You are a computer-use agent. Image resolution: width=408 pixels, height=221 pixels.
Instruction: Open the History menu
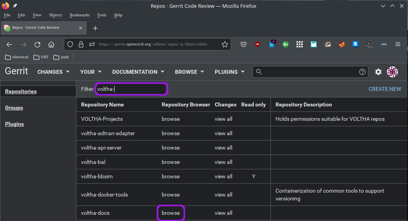[x=55, y=15]
